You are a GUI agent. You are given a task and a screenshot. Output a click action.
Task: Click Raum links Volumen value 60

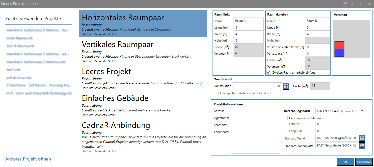[249, 53]
